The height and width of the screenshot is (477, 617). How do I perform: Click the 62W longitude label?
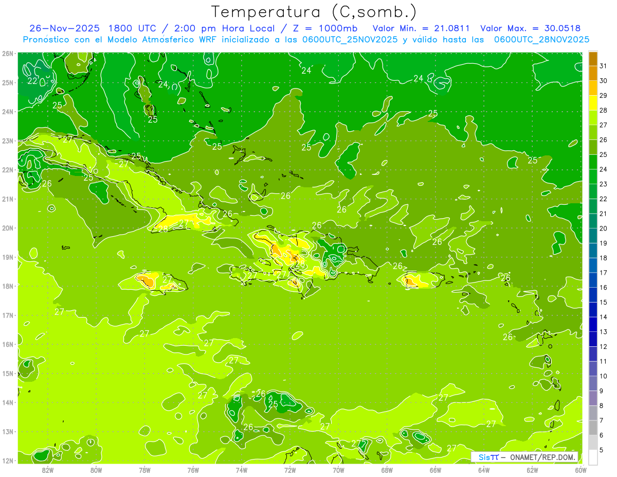tap(532, 469)
